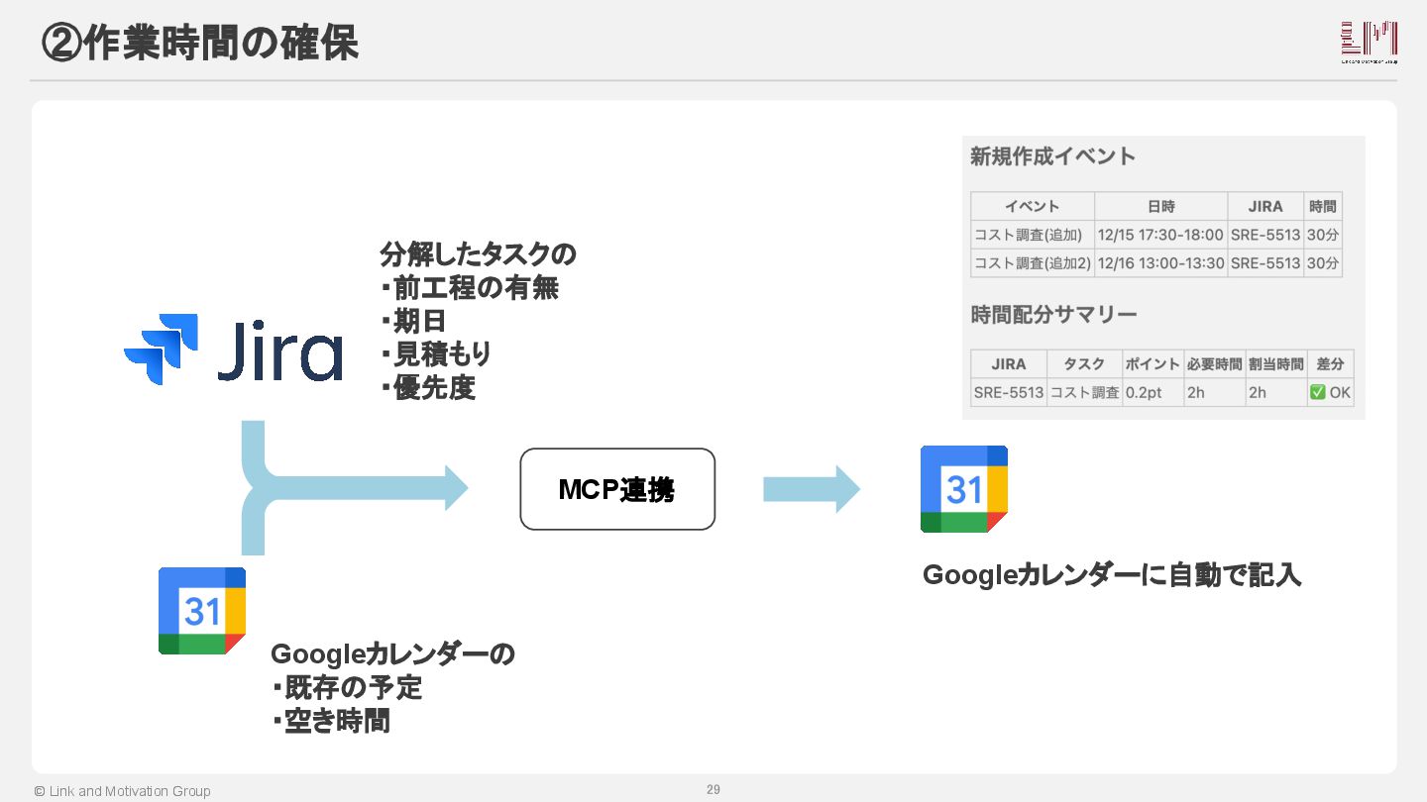Click the 2h value under 必要時間
The width and height of the screenshot is (1427, 802).
[x=1214, y=392]
